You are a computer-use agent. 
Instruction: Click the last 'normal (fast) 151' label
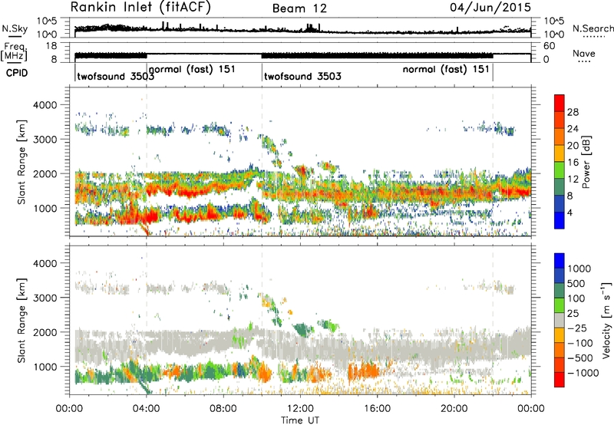446,69
